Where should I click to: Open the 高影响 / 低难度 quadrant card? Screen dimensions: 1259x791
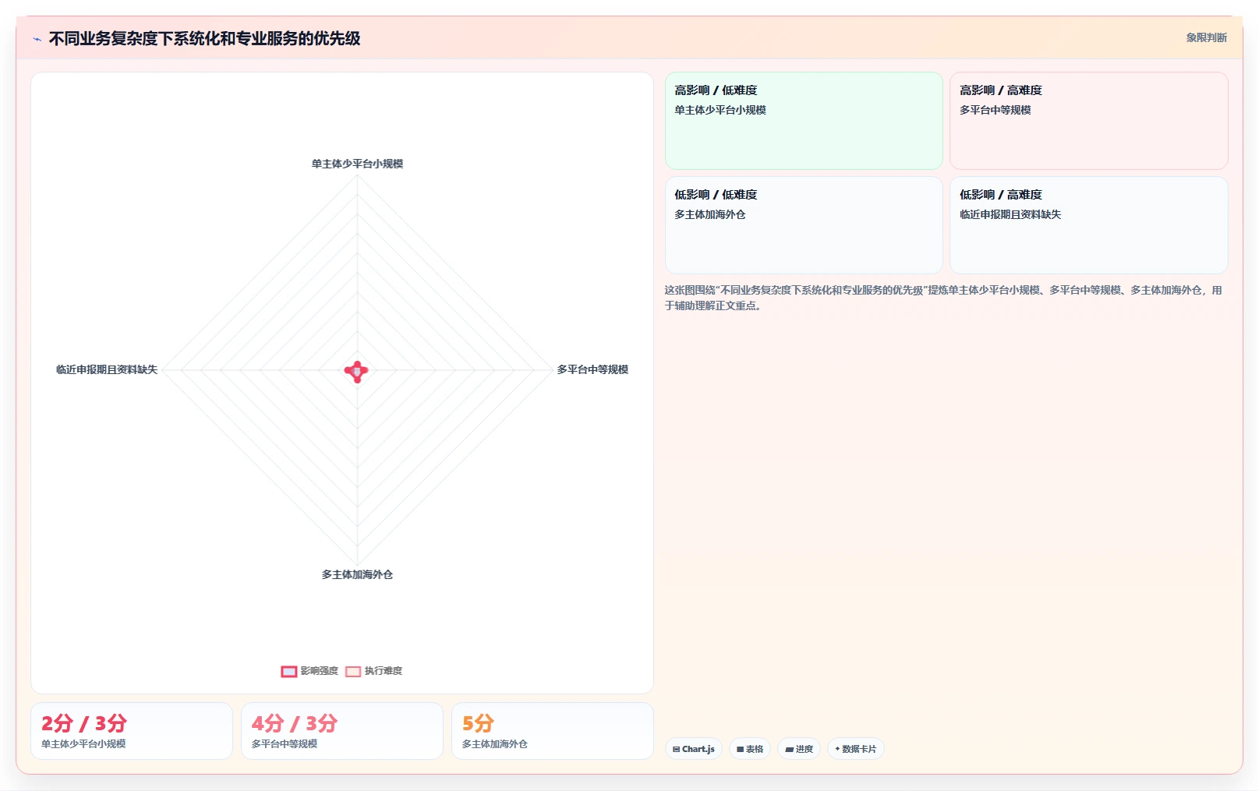click(804, 121)
